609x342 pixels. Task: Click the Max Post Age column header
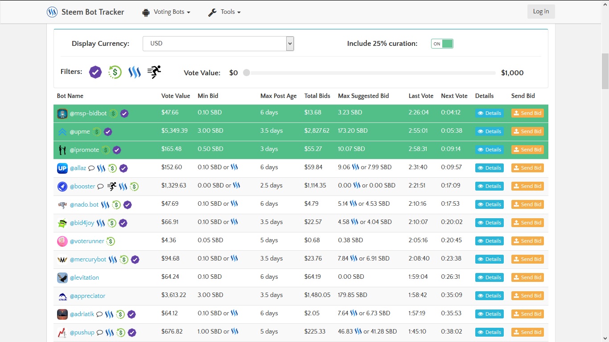278,96
